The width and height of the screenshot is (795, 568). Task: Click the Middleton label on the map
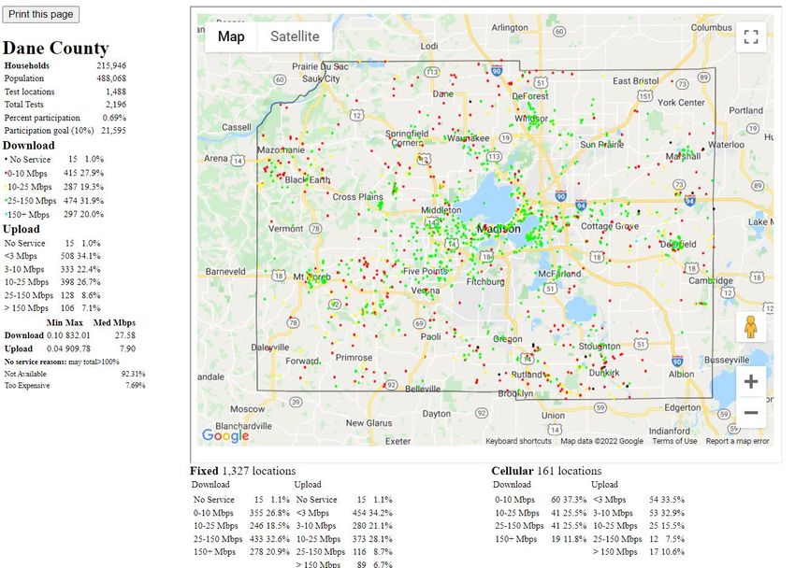click(x=441, y=209)
